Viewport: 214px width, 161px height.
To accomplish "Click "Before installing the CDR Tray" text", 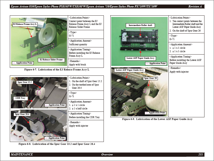I will tap(84, 117).
